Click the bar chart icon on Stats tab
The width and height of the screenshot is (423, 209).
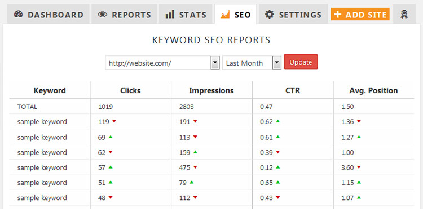point(170,14)
